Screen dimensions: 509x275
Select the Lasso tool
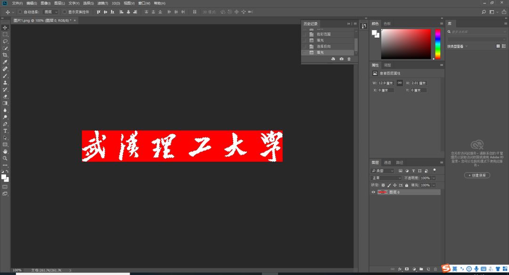pyautogui.click(x=5, y=41)
